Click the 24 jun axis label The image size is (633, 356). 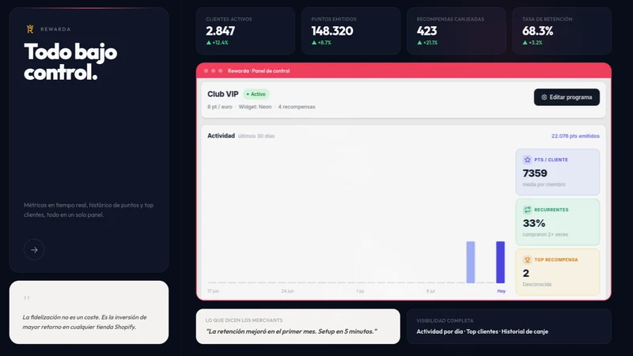tap(287, 291)
